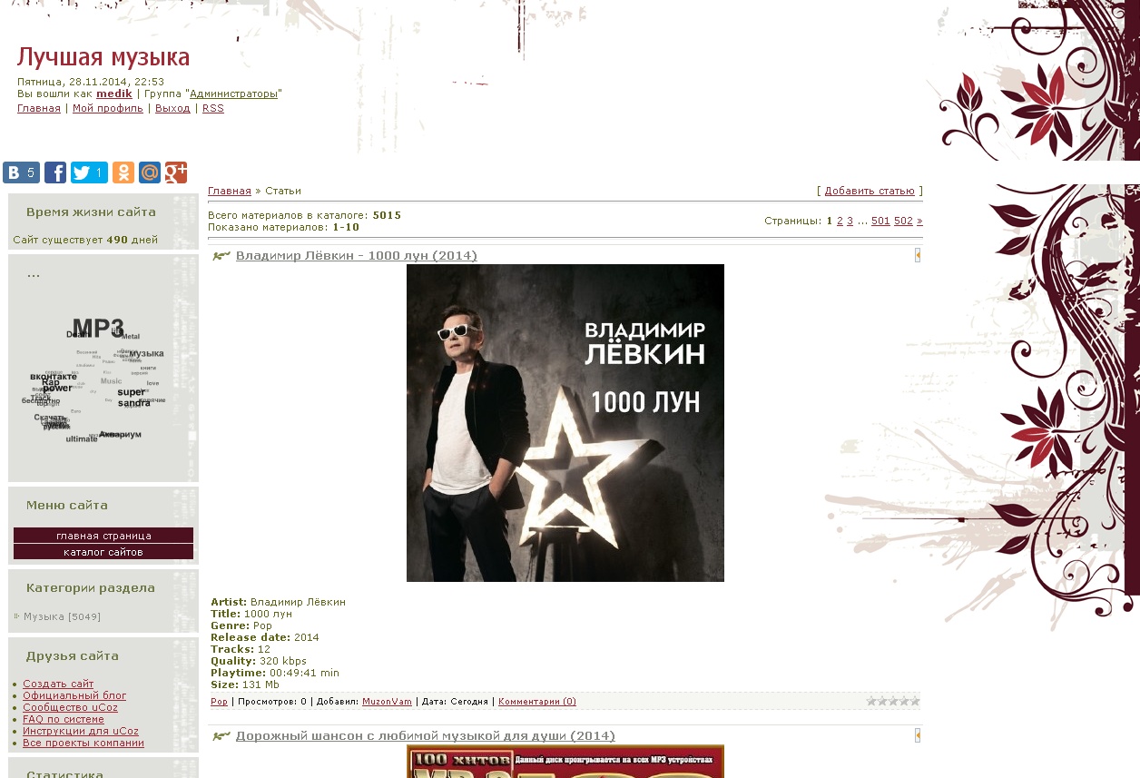Click Добавить статью link

[870, 191]
